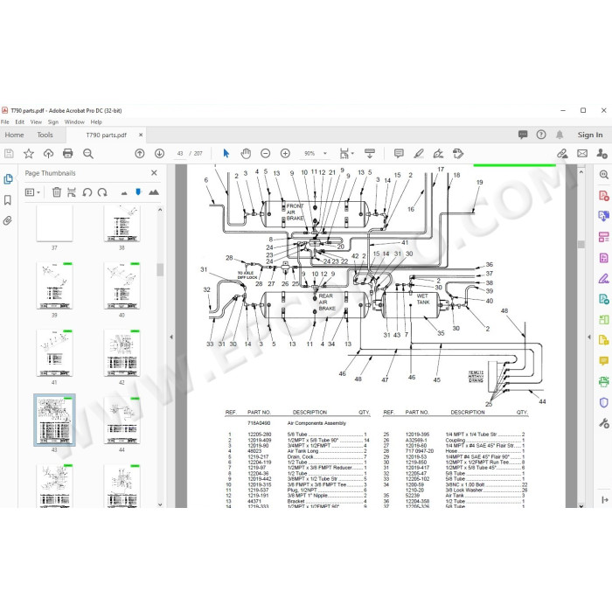Screen dimensions: 612x612
Task: Expand tools pane at bottom right arrow
Action: click(x=605, y=499)
